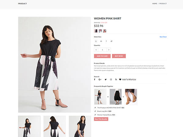Select size XL

point(111,41)
